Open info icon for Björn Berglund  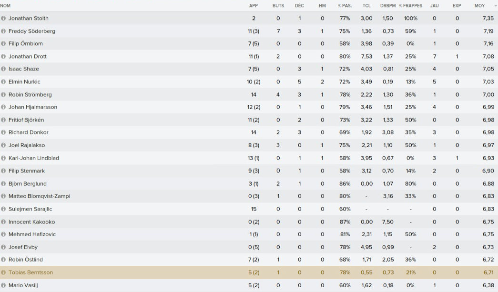click(3, 183)
